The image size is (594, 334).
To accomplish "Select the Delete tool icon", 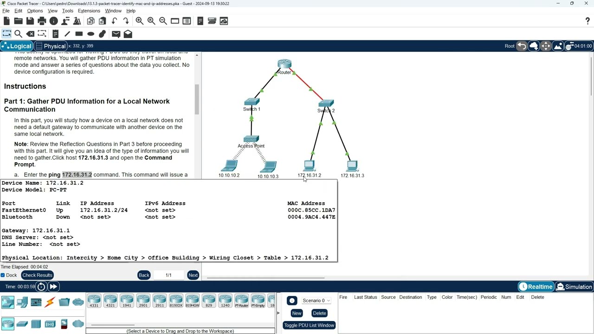I will (30, 34).
